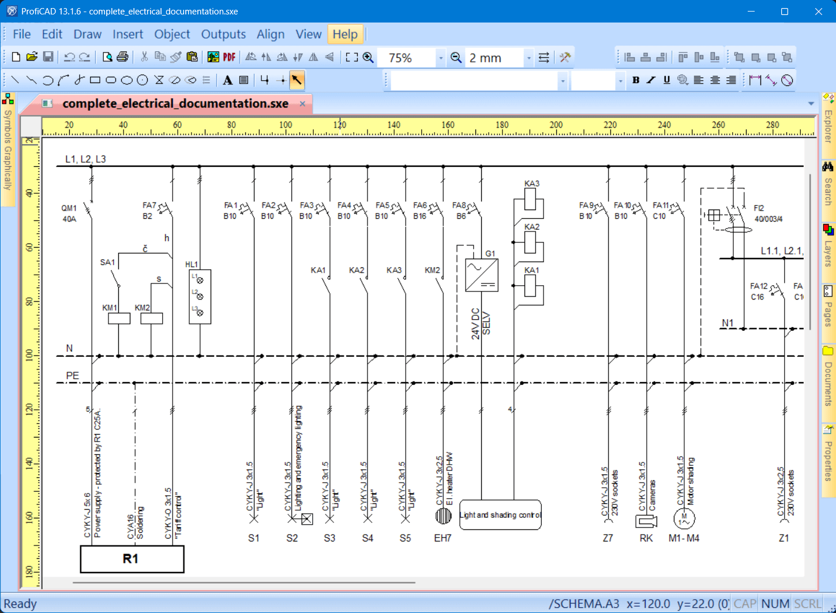Zoom out with the magnifier minus icon
This screenshot has width=836, height=613.
[456, 57]
